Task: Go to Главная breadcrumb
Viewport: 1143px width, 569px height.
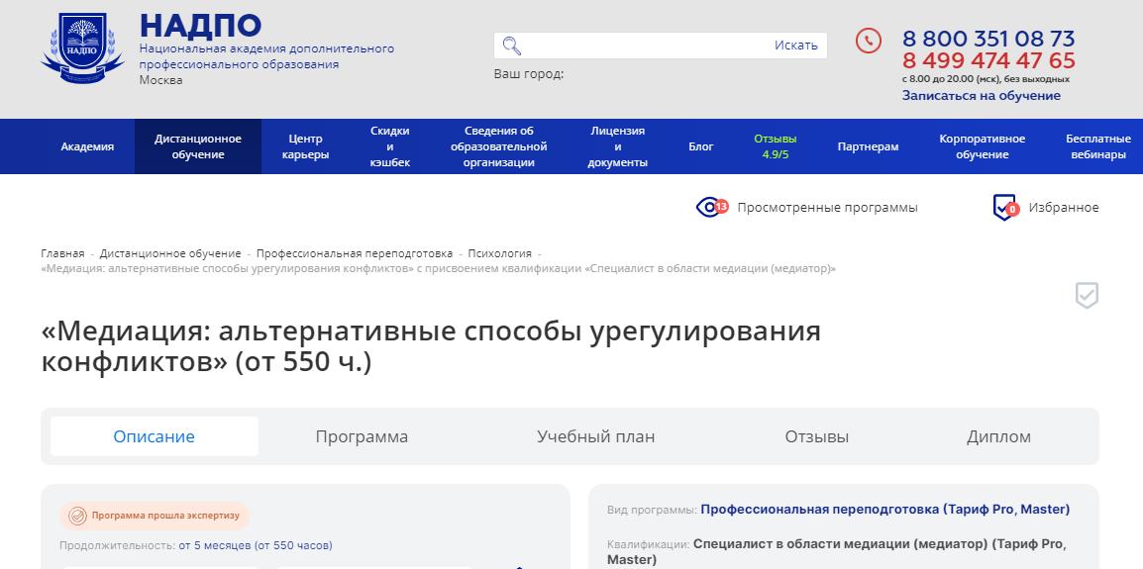Action: tap(62, 253)
